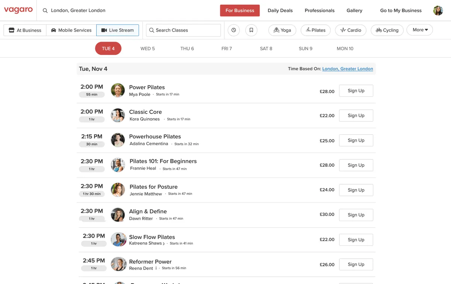Image resolution: width=451 pixels, height=284 pixels.
Task: Sign up for Pilates 101: For Beginners
Action: [x=356, y=165]
